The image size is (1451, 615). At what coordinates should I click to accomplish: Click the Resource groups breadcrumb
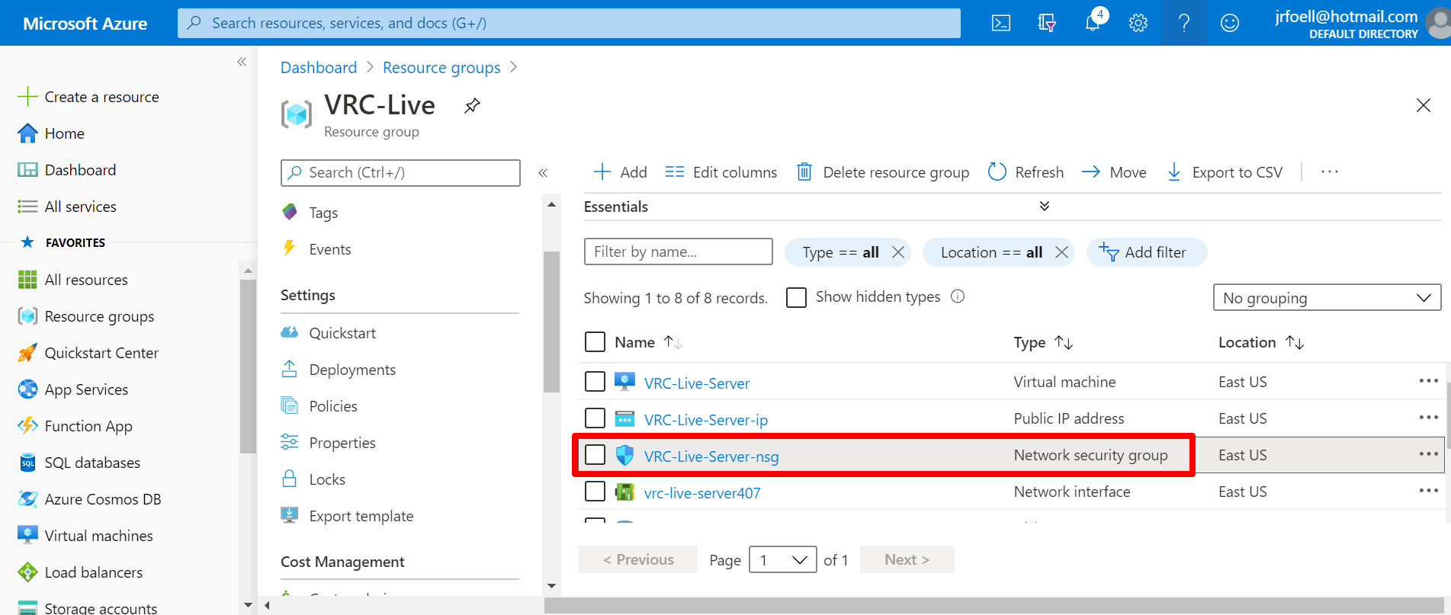point(441,68)
